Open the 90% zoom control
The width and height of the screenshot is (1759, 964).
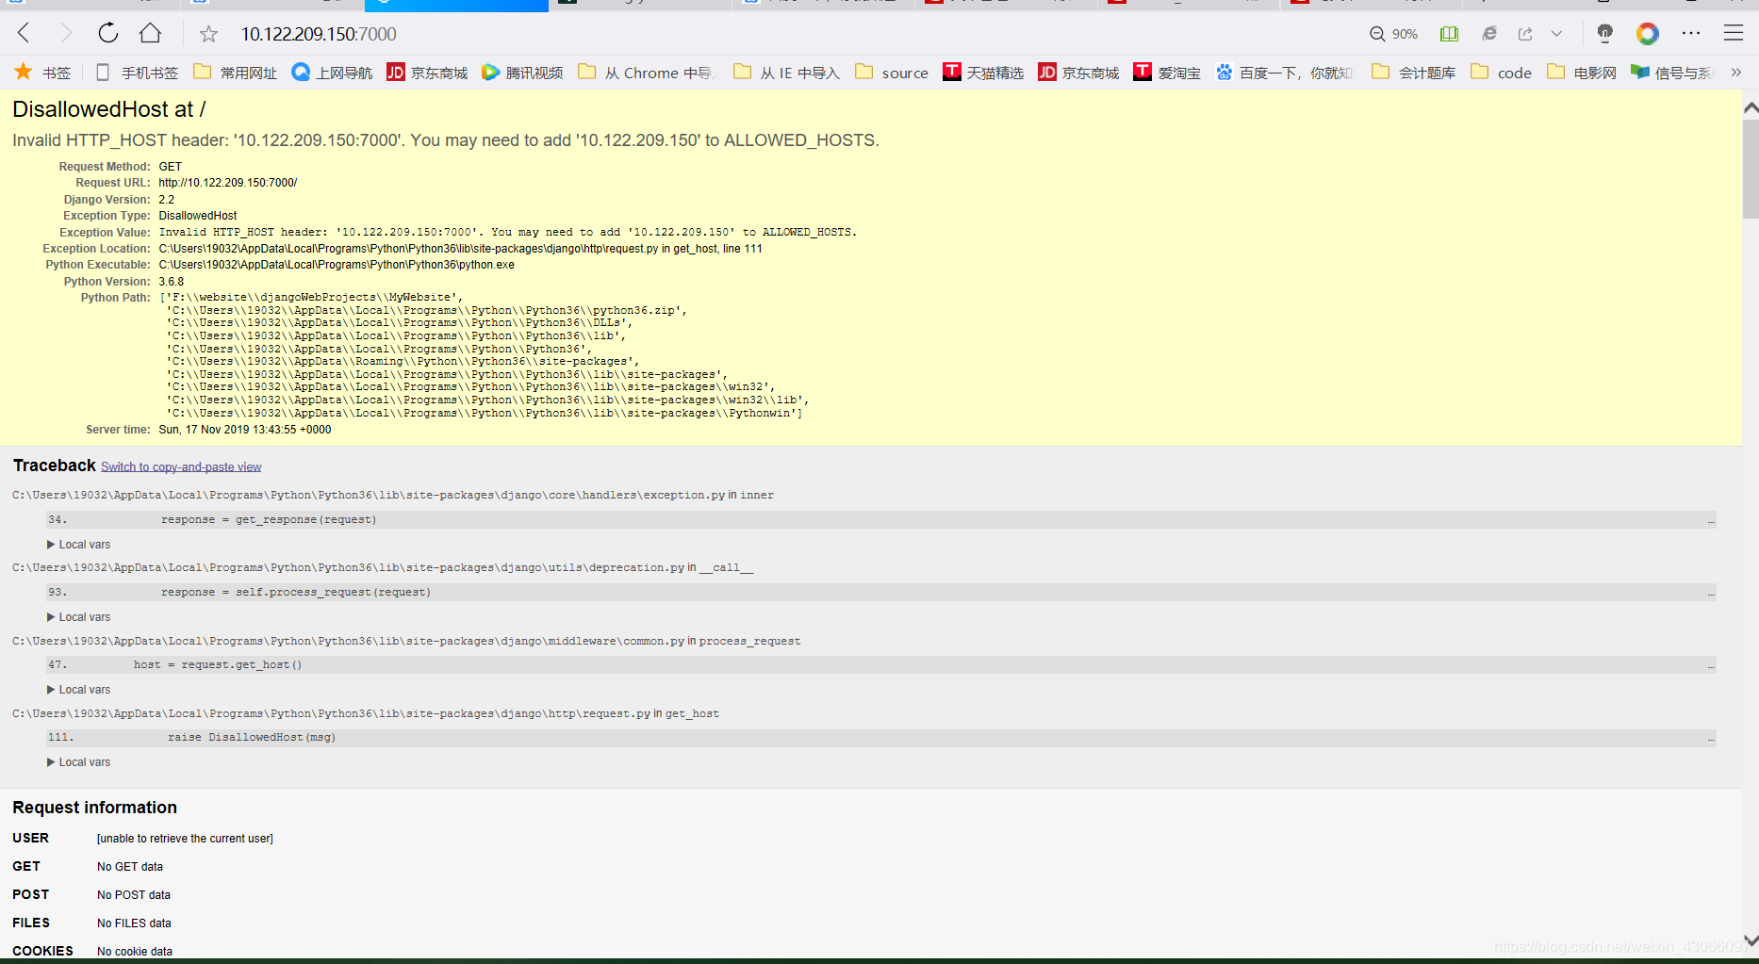[x=1393, y=34]
